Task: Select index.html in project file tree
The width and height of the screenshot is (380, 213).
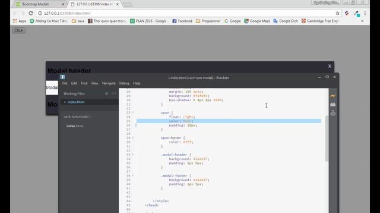Action: [x=75, y=126]
